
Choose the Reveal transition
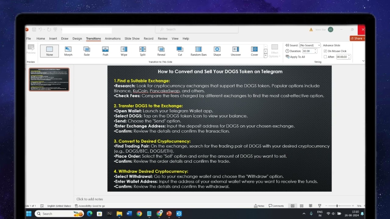click(161, 51)
